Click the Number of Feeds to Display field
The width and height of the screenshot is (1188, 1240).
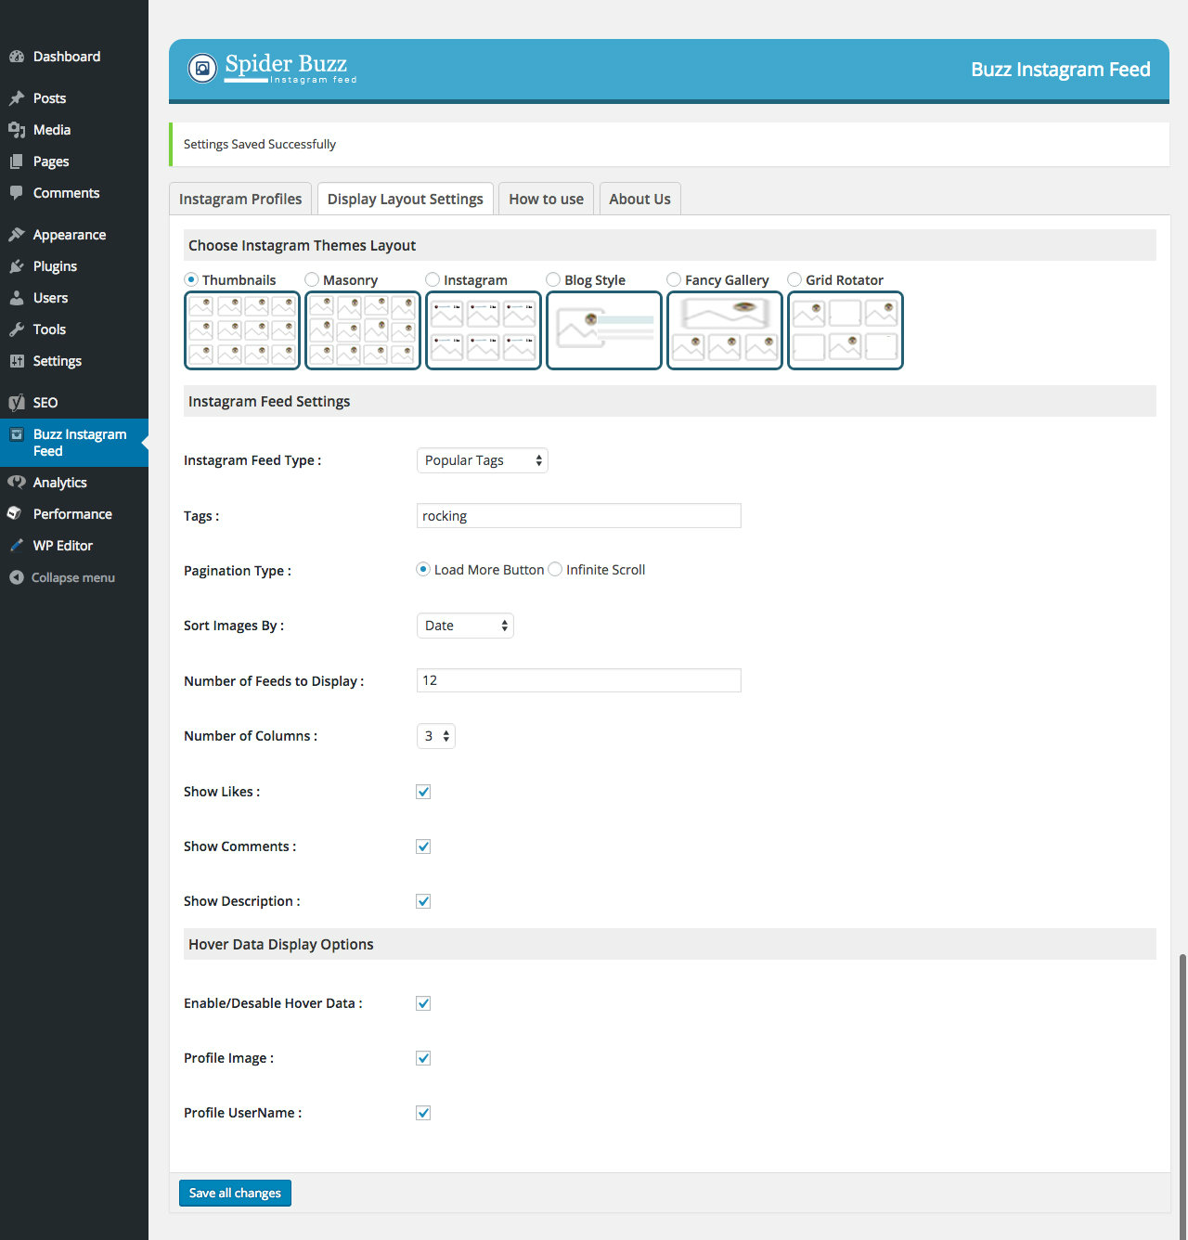(x=579, y=680)
